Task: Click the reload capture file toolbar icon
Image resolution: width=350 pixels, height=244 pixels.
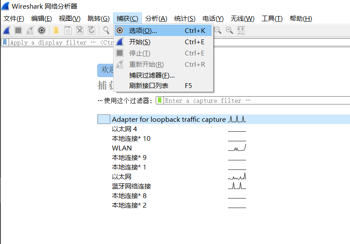Action: [92, 30]
